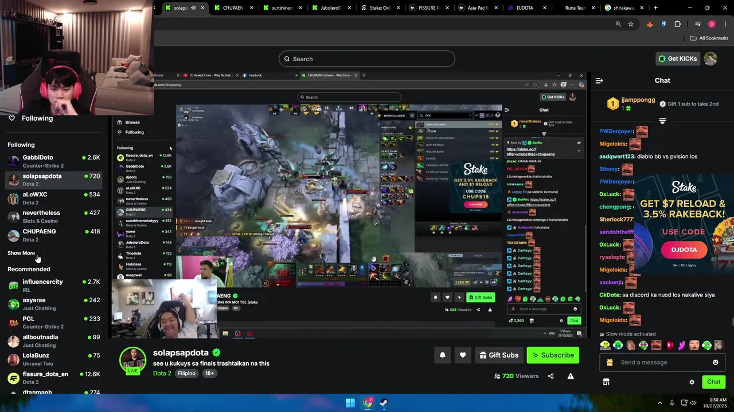
Task: Click the browser zoom magnifier icon
Action: pos(618,24)
